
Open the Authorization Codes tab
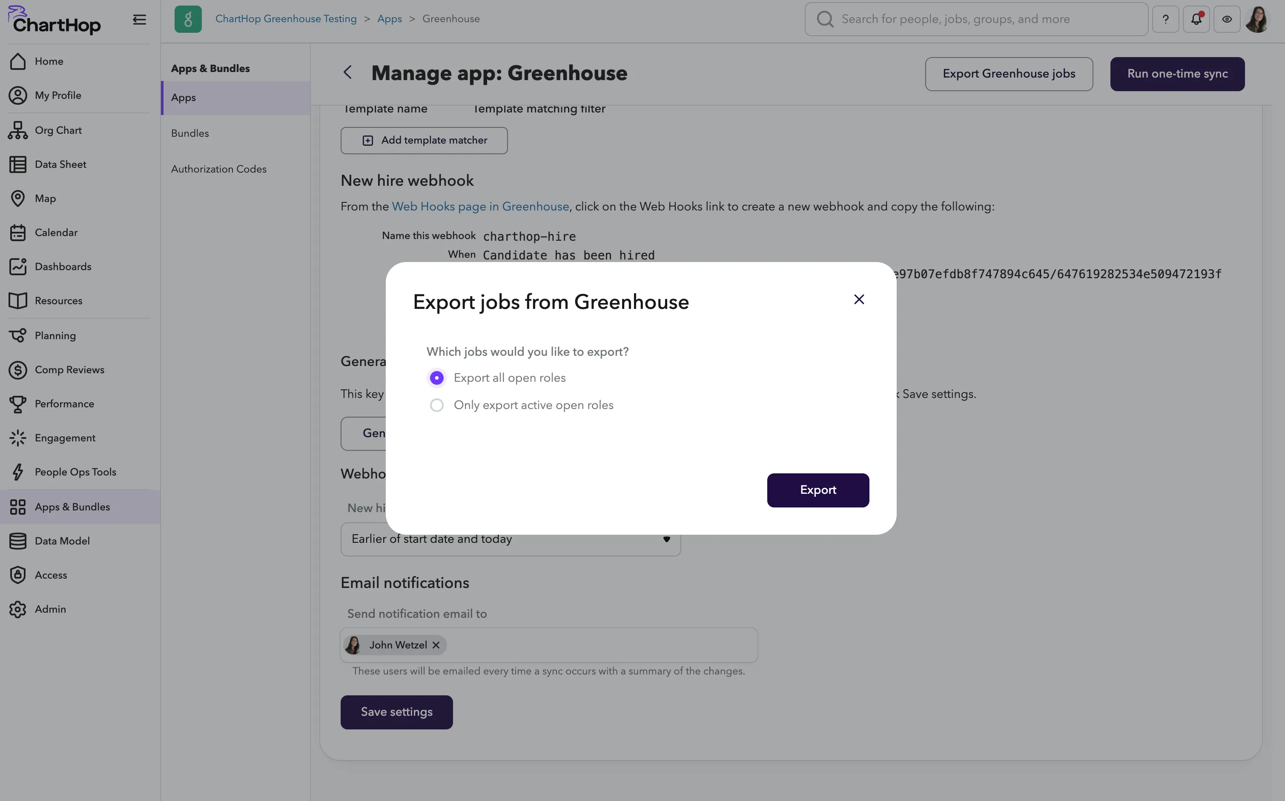pyautogui.click(x=235, y=170)
